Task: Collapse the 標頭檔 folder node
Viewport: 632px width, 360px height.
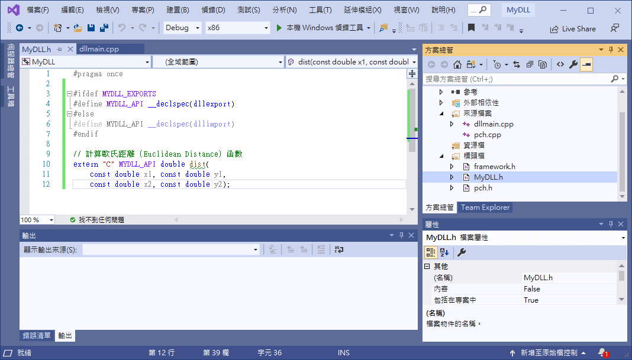Action: (441, 156)
